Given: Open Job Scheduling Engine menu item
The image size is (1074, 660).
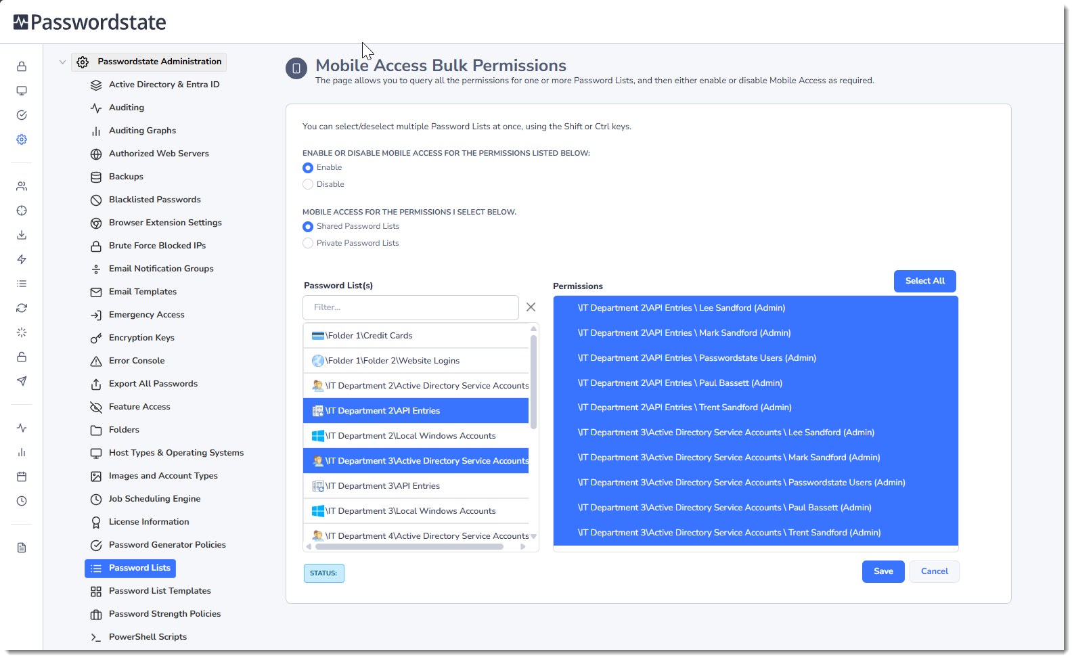Looking at the screenshot, I should [x=154, y=499].
